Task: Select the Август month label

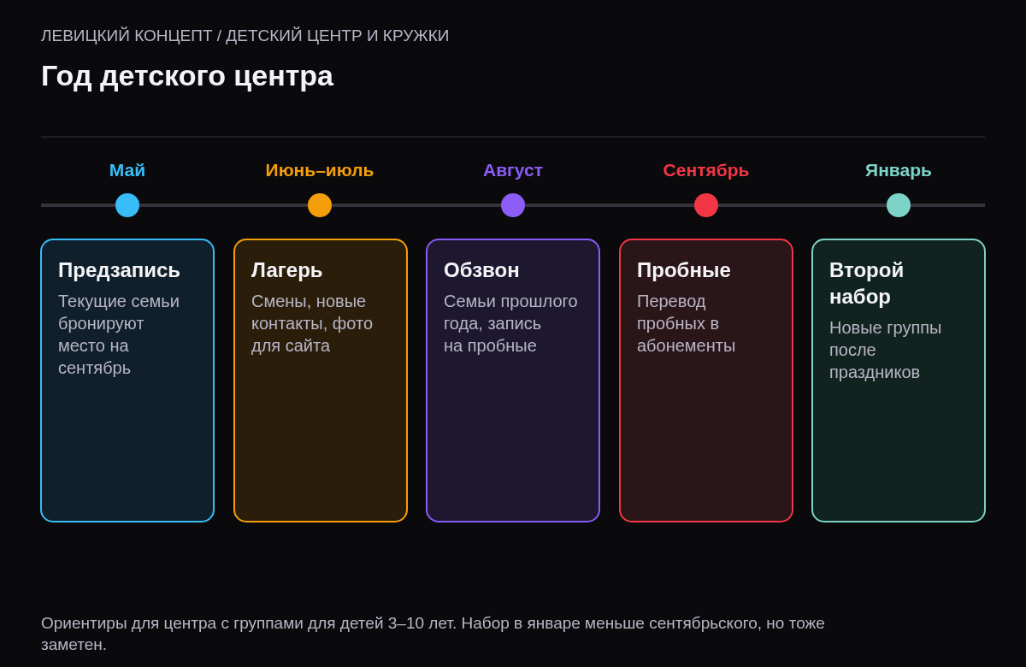Action: tap(513, 170)
